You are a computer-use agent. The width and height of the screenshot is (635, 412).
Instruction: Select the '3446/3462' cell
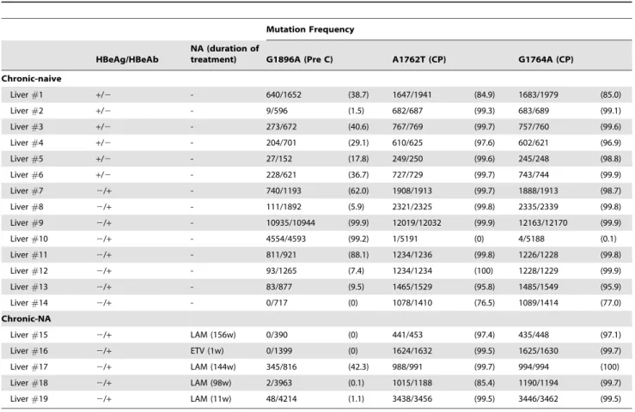538,398
